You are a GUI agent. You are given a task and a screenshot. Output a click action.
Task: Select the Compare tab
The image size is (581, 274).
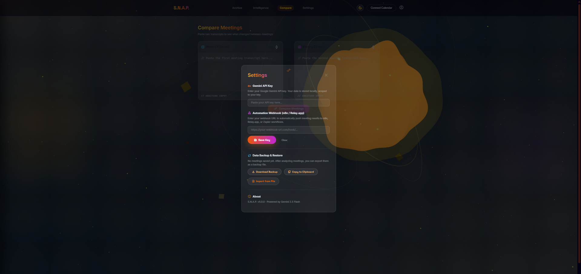tap(286, 8)
